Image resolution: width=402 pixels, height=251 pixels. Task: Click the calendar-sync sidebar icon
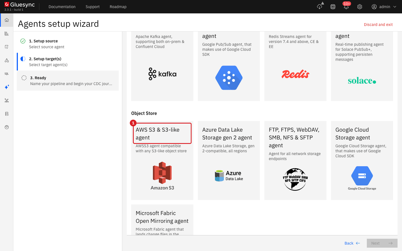coord(7,47)
